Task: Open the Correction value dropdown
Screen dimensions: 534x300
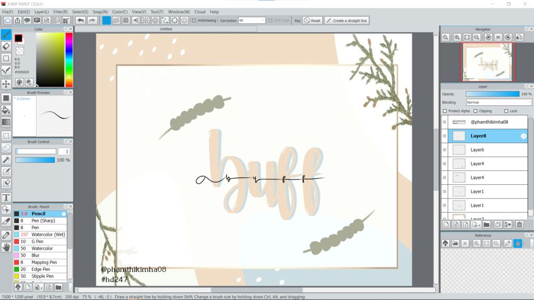Action: (x=263, y=20)
